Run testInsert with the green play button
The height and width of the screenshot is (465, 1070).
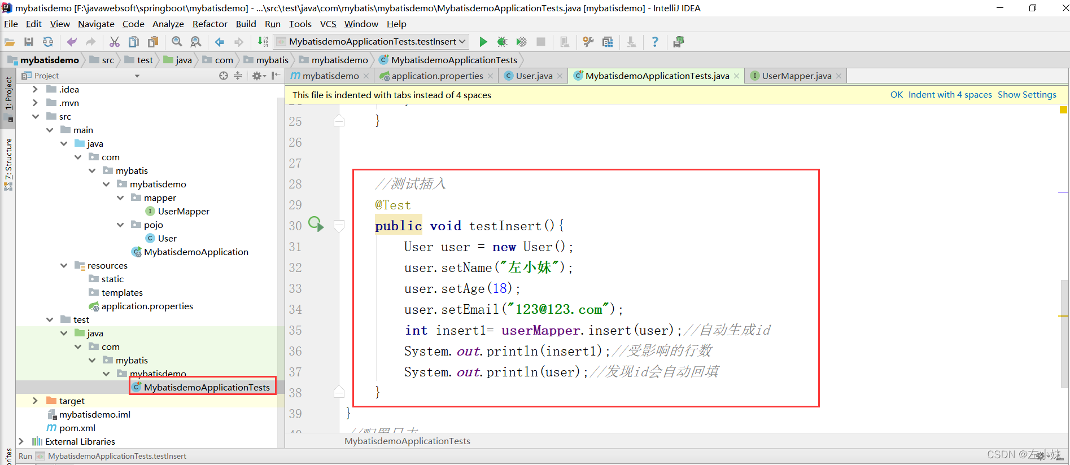point(483,42)
